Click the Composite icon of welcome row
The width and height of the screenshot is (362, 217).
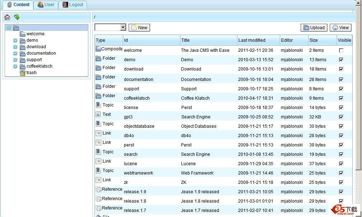point(98,49)
